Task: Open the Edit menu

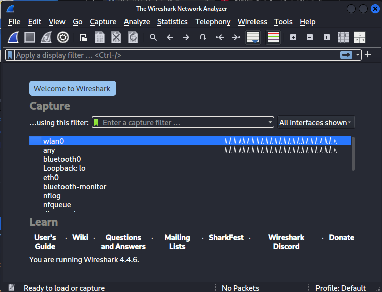Action: [x=35, y=22]
